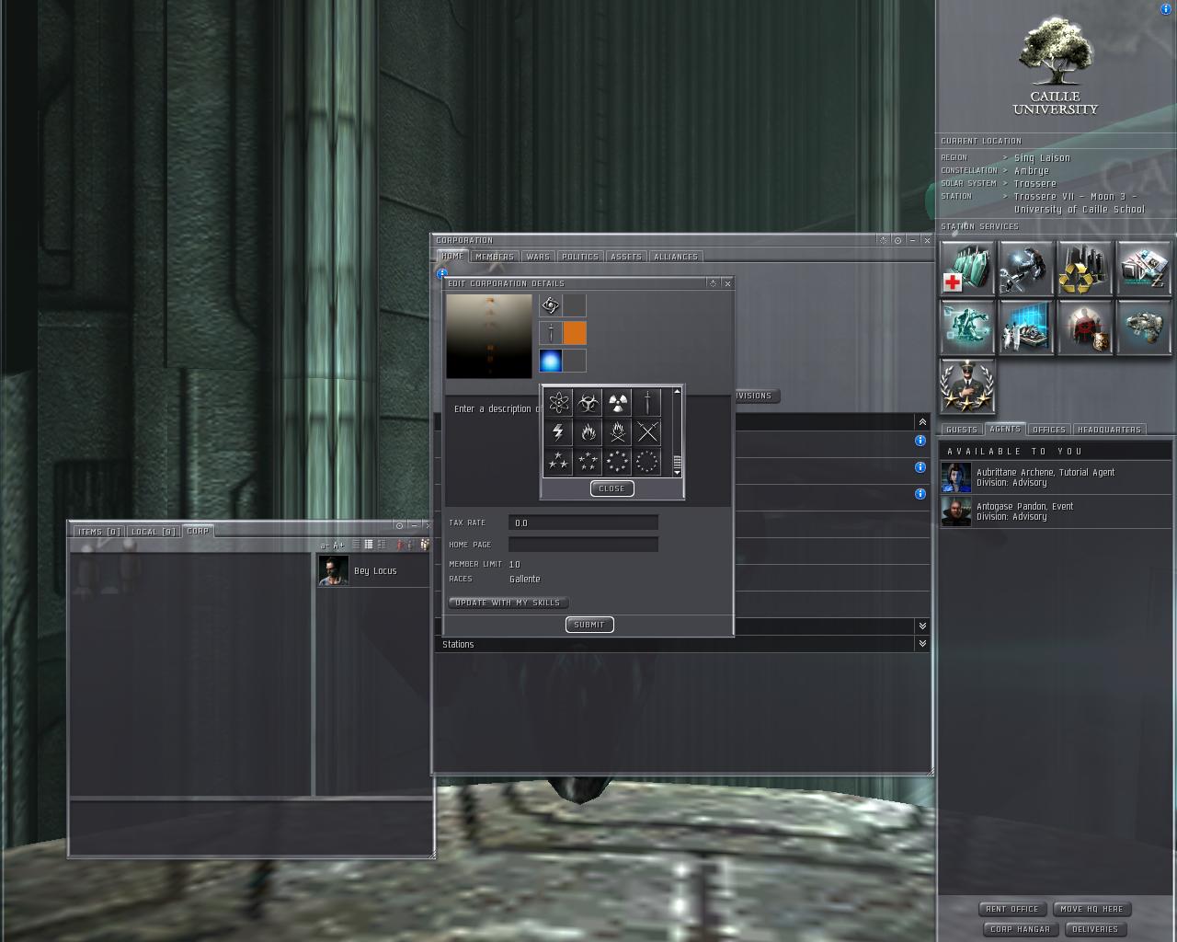Screen dimensions: 1177x942
Task: Switch to Wars tab
Action: (x=538, y=257)
